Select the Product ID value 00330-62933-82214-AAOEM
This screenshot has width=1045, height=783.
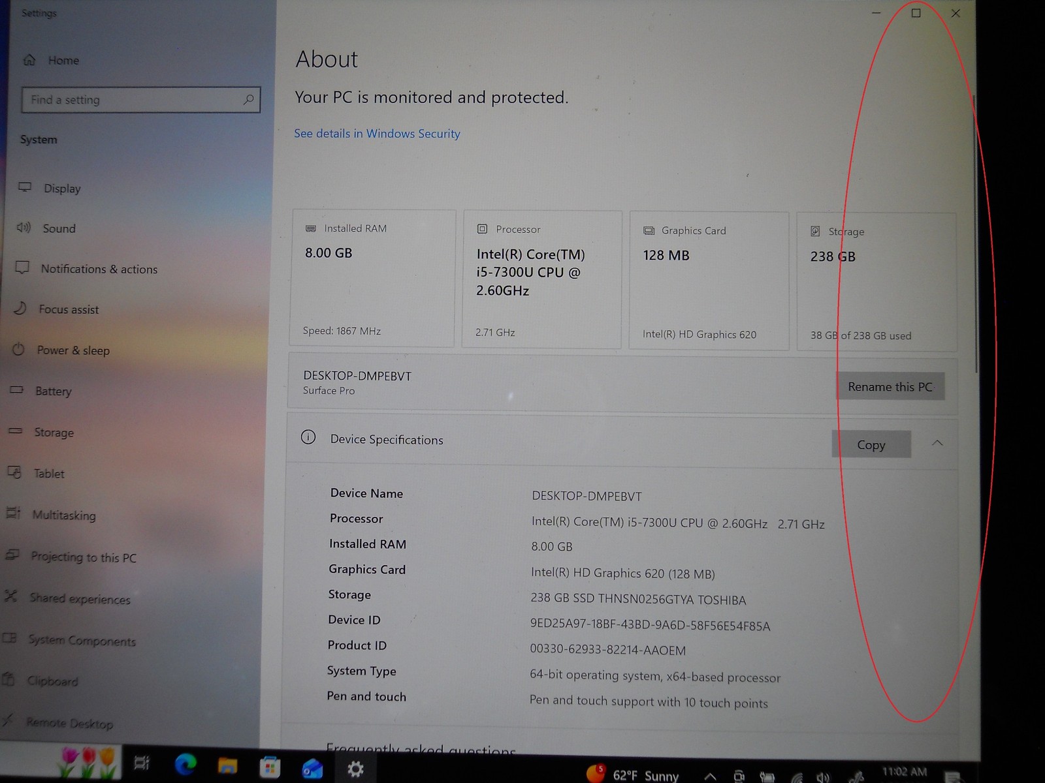click(607, 649)
